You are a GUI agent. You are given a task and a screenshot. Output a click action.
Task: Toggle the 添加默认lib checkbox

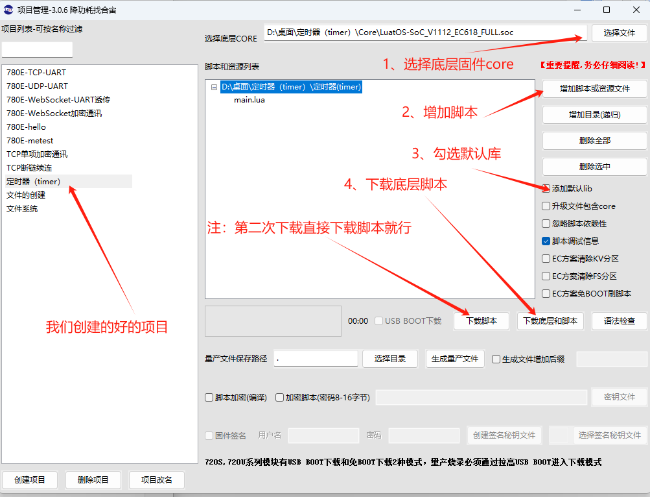[546, 189]
